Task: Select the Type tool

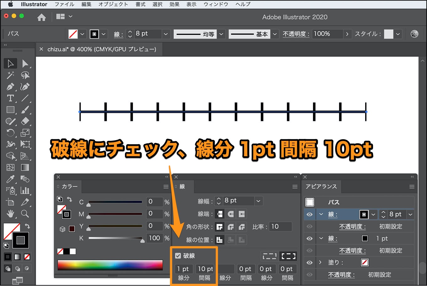Action: click(10, 98)
